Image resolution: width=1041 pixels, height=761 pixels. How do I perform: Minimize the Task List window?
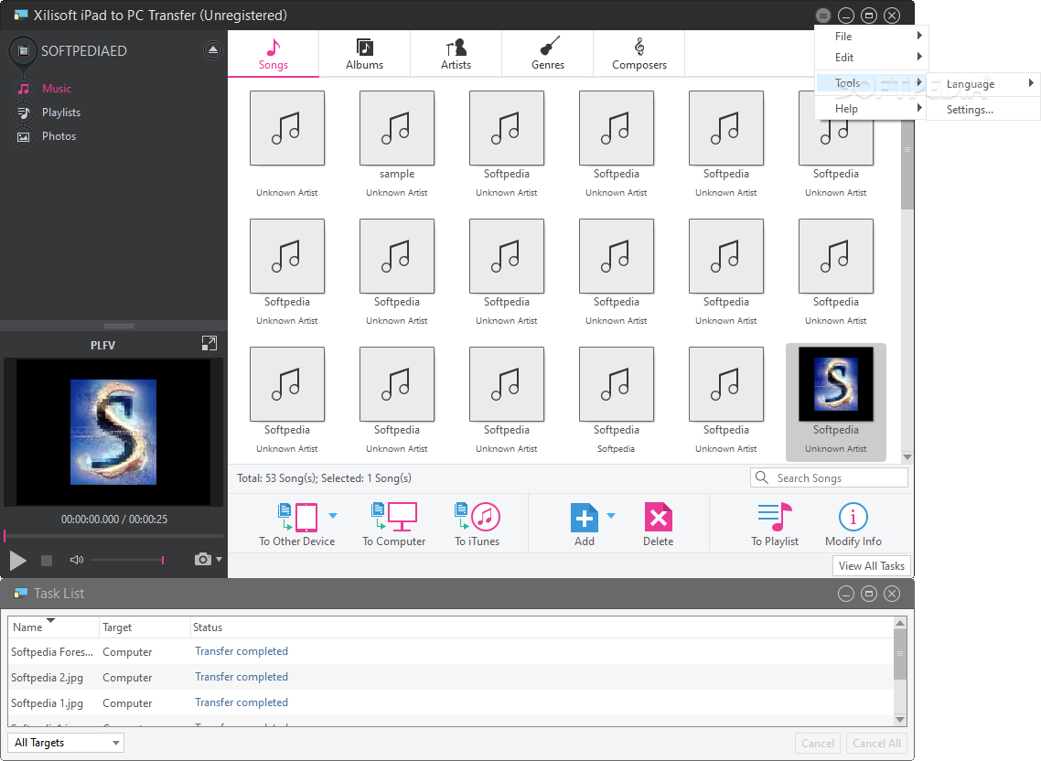tap(846, 594)
